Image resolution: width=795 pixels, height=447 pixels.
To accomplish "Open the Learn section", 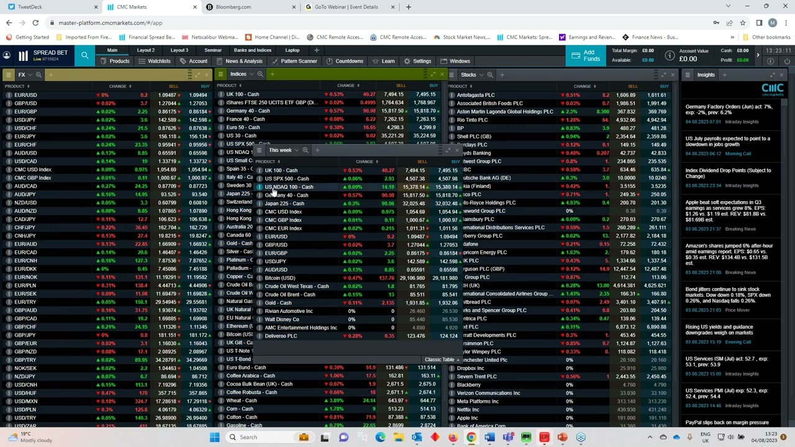I will (383, 61).
